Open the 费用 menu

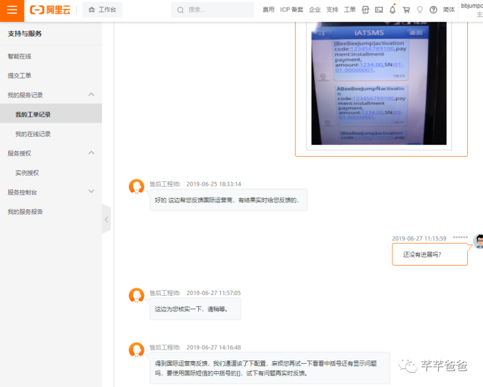[269, 10]
